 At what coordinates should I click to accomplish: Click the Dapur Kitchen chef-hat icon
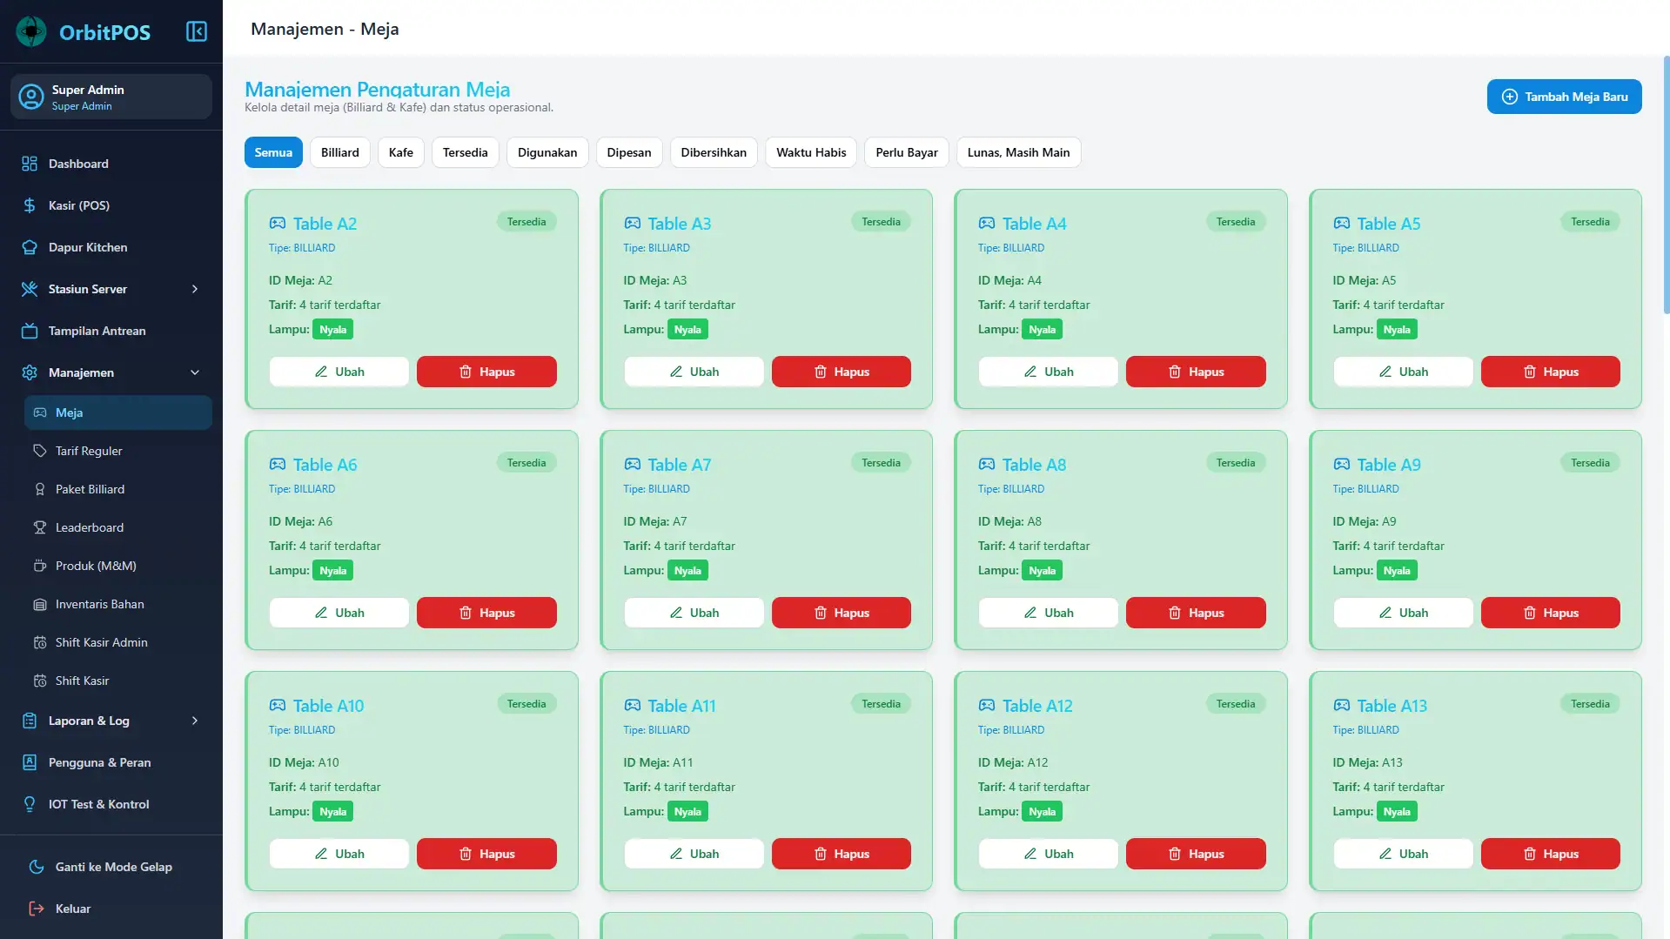pyautogui.click(x=30, y=247)
